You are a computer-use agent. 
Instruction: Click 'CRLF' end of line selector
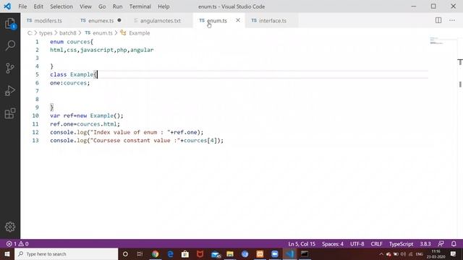click(376, 244)
